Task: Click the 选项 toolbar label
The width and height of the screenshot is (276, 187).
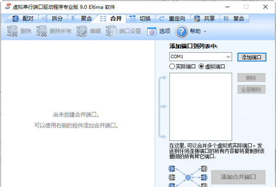Action: 165,31
